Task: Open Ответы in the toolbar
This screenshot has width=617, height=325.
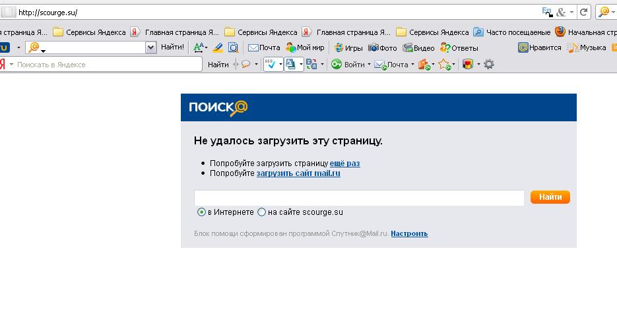Action: (459, 47)
